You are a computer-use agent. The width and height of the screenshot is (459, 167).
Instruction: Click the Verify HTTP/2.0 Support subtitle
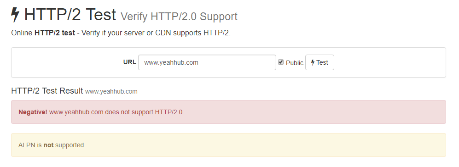[x=179, y=17]
